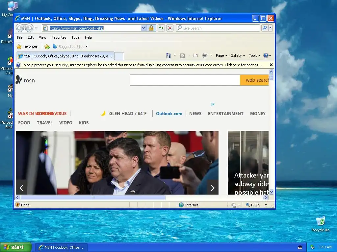This screenshot has width=337, height=252.
Task: Open the Outlook.com link
Action: (x=169, y=114)
